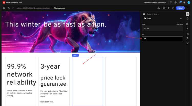Select the empty fourth card

click(x=121, y=81)
